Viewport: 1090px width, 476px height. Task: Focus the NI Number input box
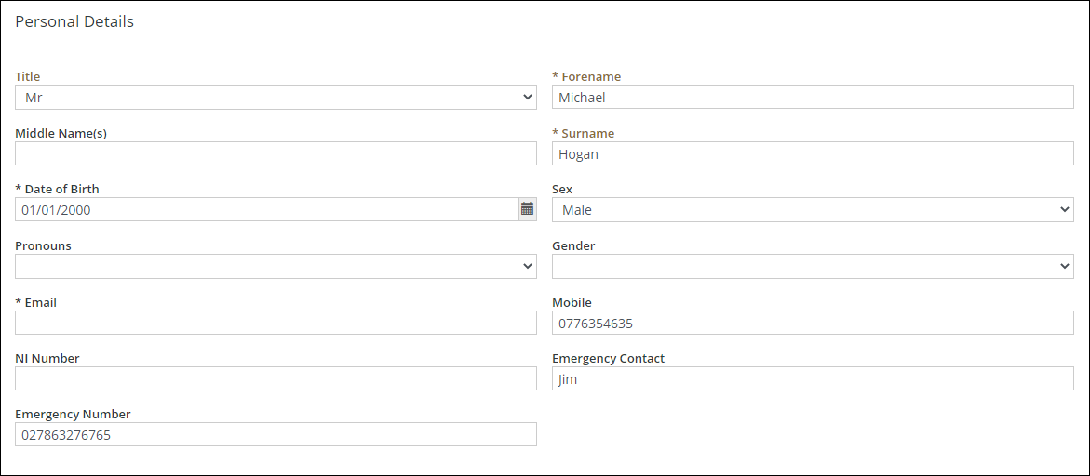[x=276, y=378]
